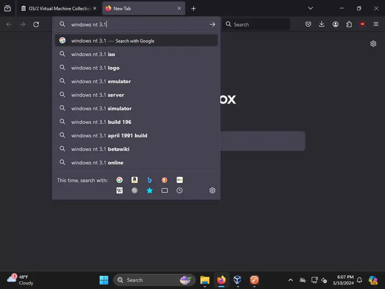Search this time with the gray magnifier engine

pyautogui.click(x=135, y=190)
